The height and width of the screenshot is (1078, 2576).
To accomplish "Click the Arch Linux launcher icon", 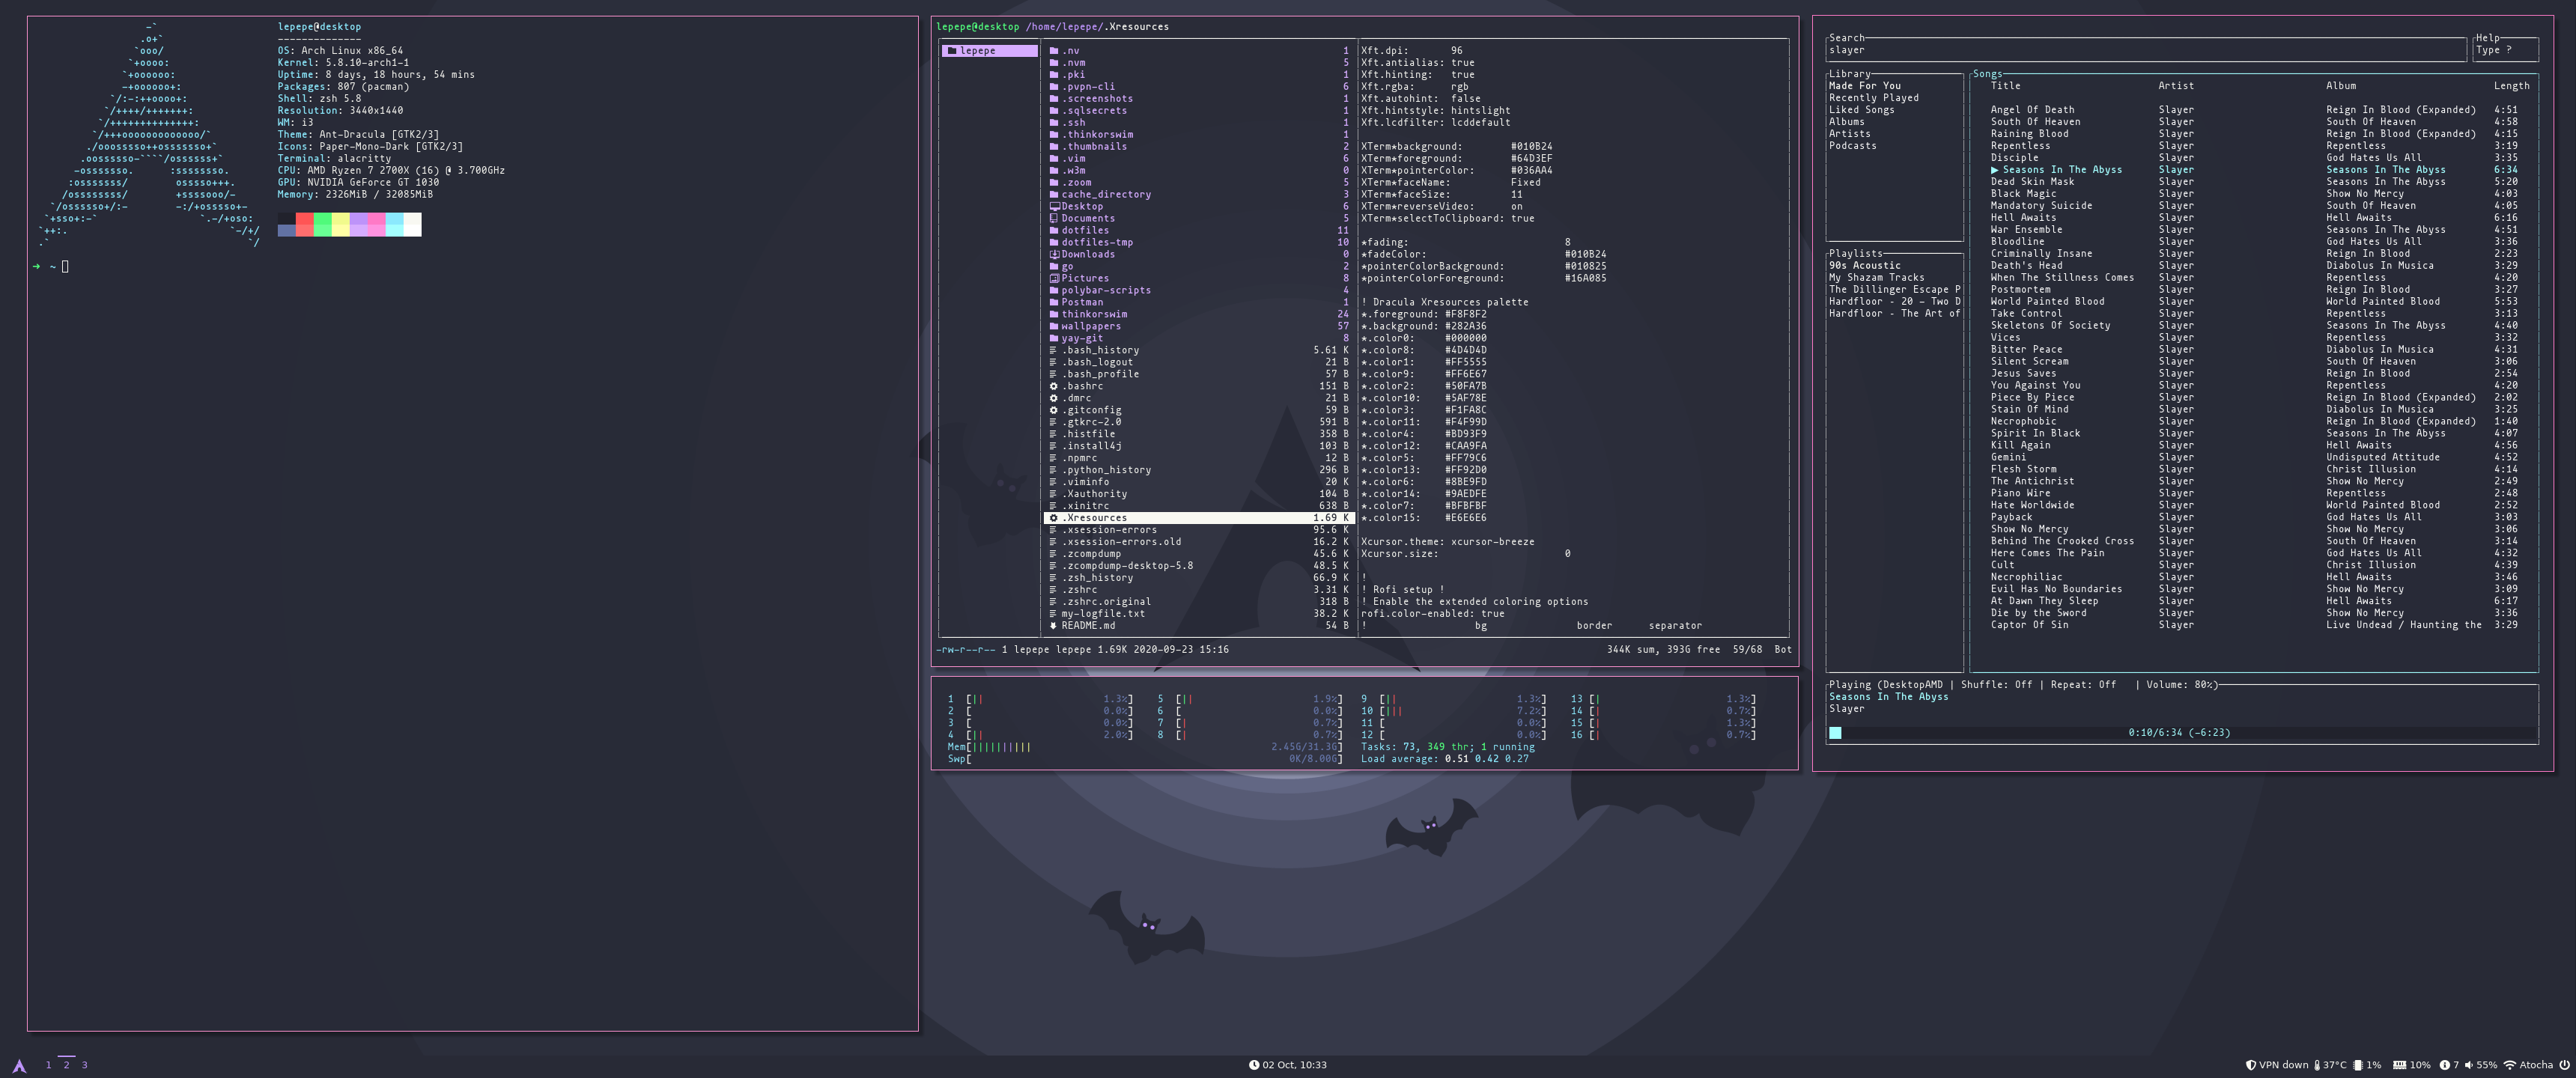I will [x=19, y=1066].
